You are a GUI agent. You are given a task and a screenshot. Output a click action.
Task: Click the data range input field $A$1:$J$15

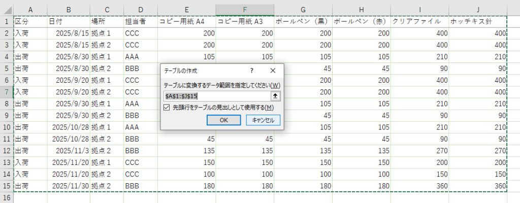[x=217, y=96]
